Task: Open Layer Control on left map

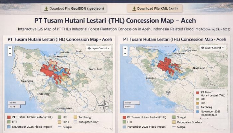Action: tap(99, 49)
